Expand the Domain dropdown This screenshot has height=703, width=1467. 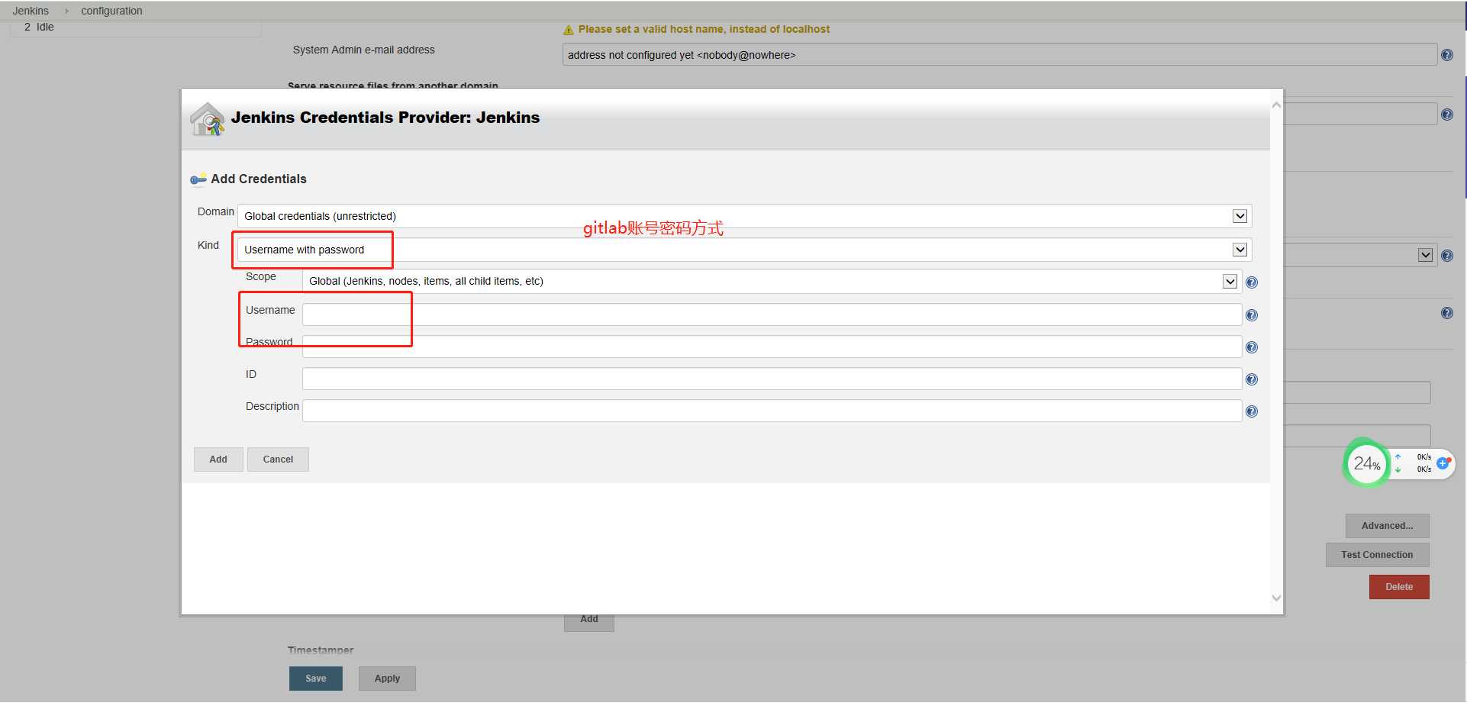point(1240,216)
